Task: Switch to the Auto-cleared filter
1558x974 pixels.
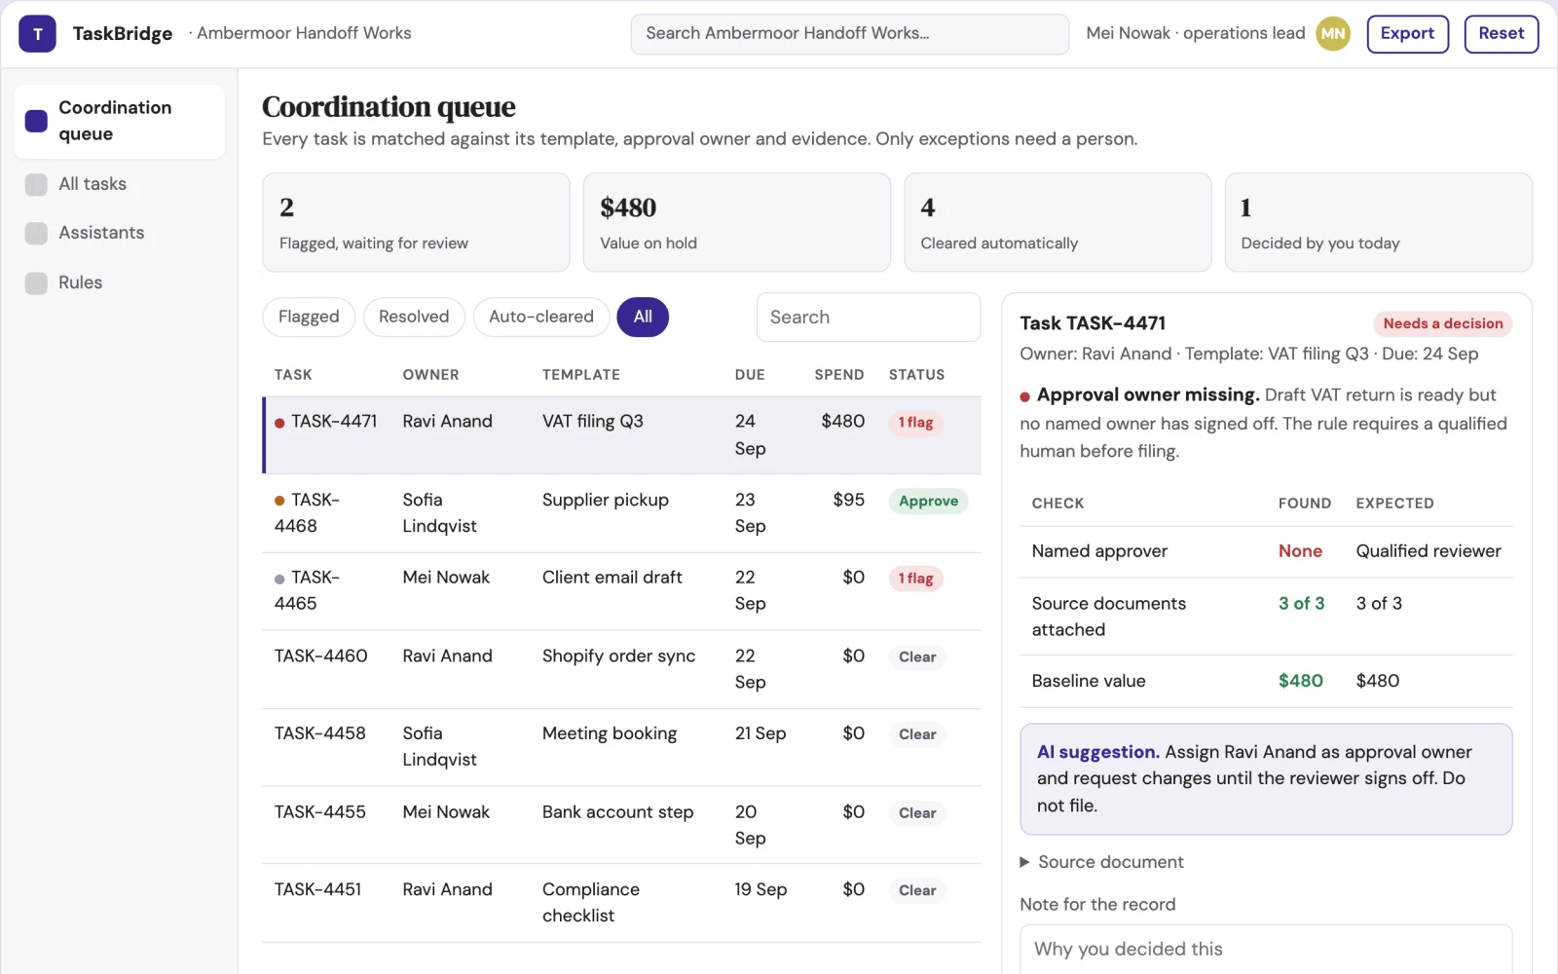Action: coord(541,317)
